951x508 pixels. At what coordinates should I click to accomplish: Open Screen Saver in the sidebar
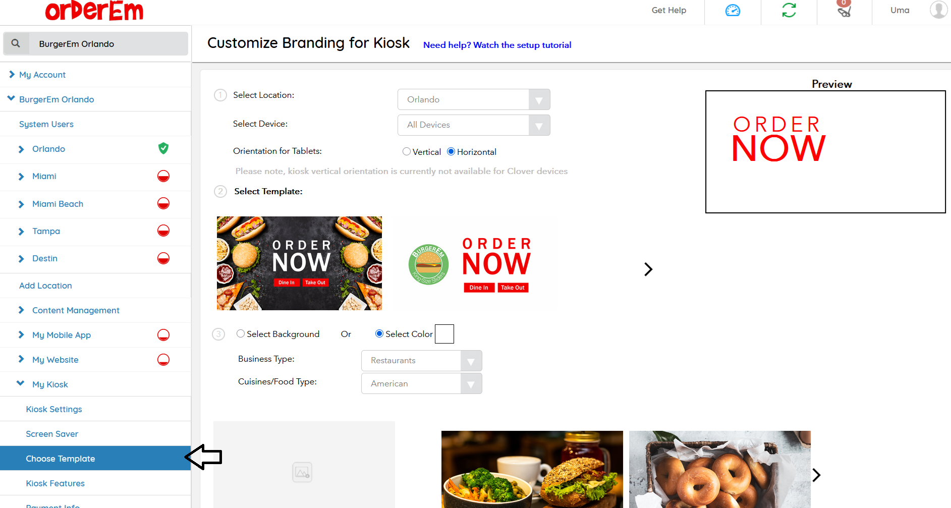click(x=52, y=434)
